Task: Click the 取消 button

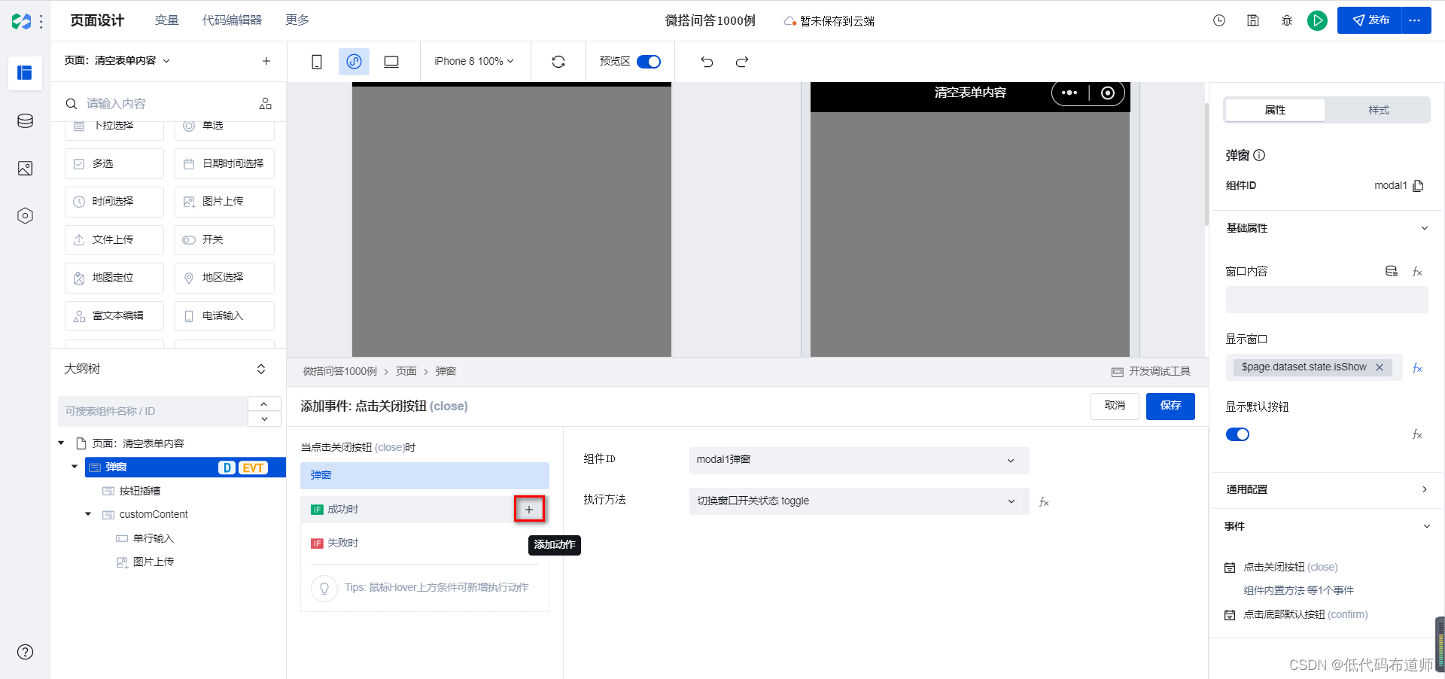Action: coord(1115,406)
